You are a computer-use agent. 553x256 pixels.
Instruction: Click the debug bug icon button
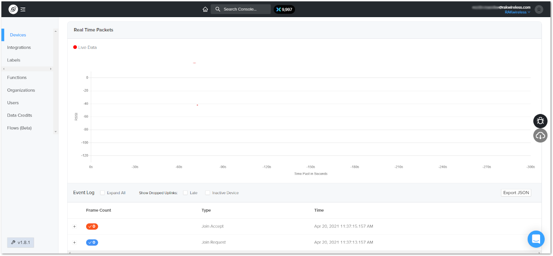click(x=541, y=121)
